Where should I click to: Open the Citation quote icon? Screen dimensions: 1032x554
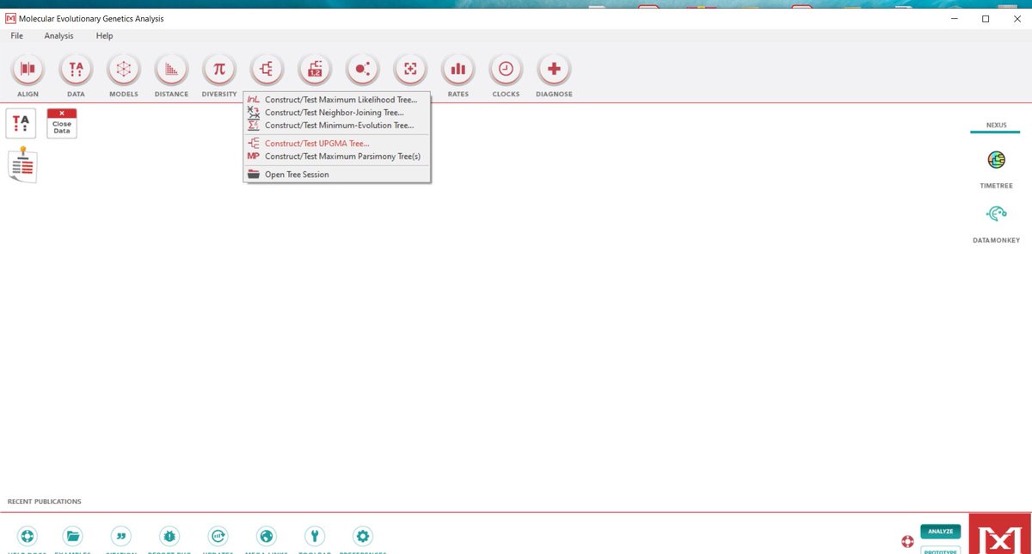click(x=122, y=537)
